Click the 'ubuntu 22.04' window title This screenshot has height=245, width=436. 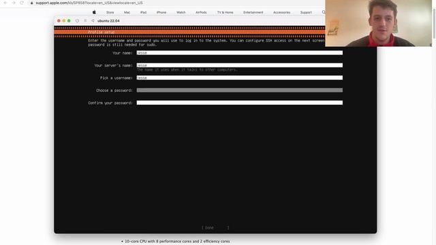pos(108,21)
